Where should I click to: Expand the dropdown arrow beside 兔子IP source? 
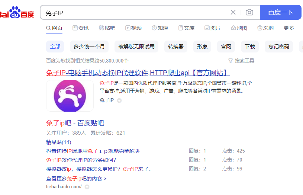pyautogui.click(x=119, y=100)
